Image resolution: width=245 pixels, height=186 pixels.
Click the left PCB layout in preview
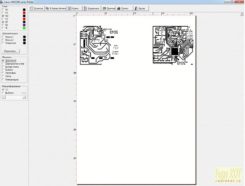(x=99, y=45)
